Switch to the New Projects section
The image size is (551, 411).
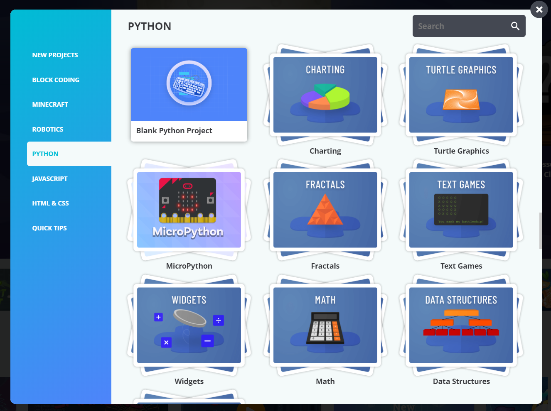(55, 54)
